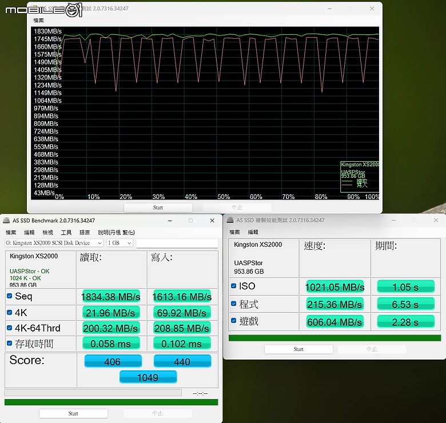Click 中止 abort in the compression graph window
The width and height of the screenshot is (446, 423).
(237, 207)
